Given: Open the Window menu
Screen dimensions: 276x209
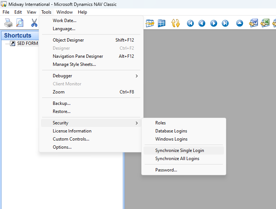Looking at the screenshot, I should pos(65,12).
